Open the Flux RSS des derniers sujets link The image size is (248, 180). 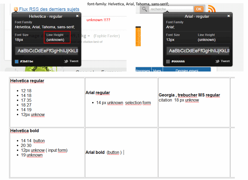click(49, 9)
